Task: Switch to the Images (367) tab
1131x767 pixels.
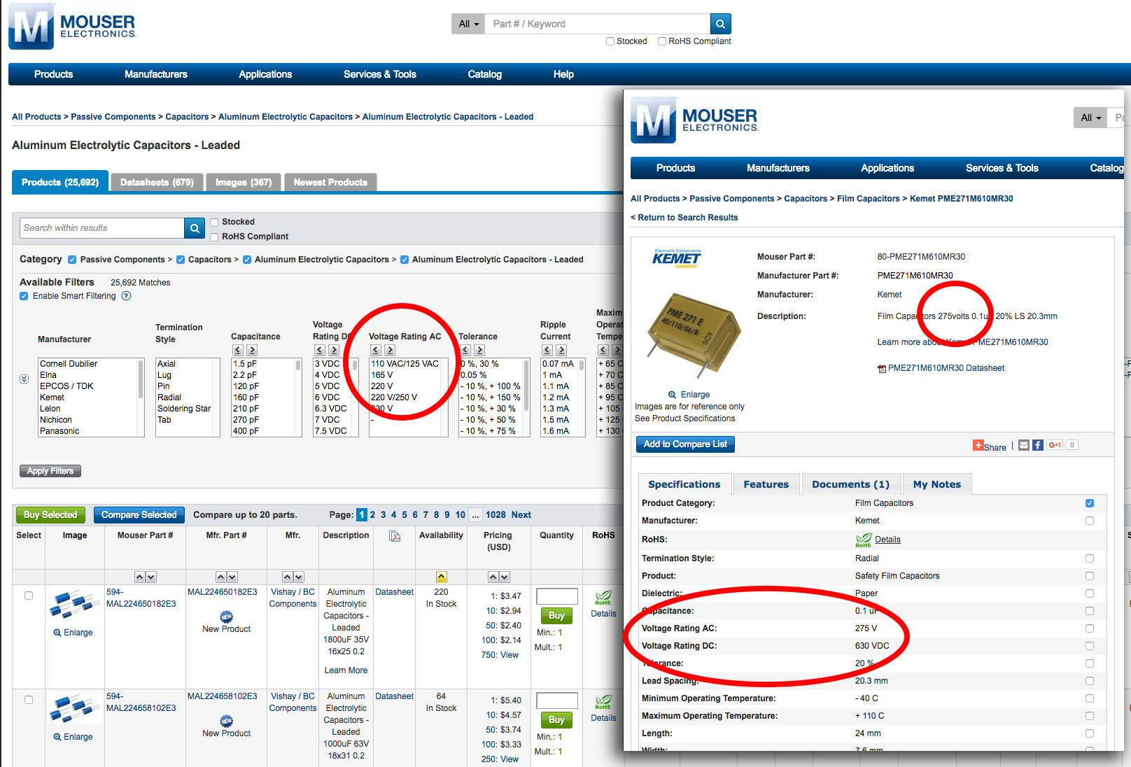Action: click(x=244, y=183)
